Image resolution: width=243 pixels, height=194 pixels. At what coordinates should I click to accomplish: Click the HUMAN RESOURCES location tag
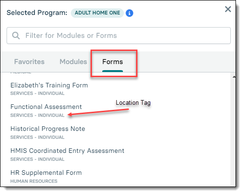coord(34,181)
